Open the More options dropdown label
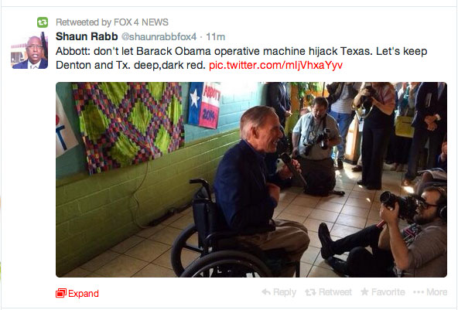 pos(436,292)
